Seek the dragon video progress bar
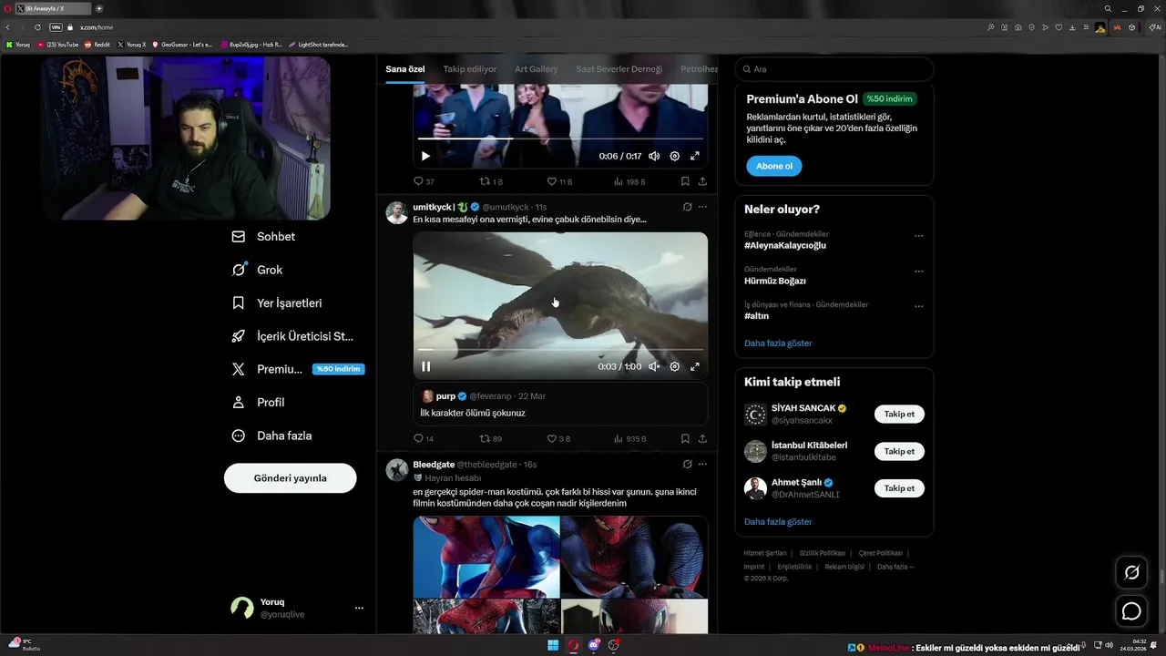Screen dimensions: 1166x656 click(560, 349)
